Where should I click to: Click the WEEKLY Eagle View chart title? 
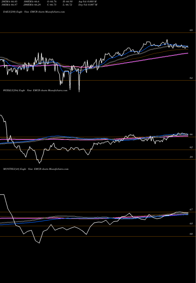click(x=35, y=90)
